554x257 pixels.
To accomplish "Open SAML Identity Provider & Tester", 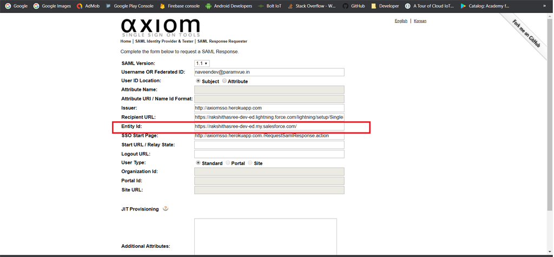I will click(x=164, y=41).
